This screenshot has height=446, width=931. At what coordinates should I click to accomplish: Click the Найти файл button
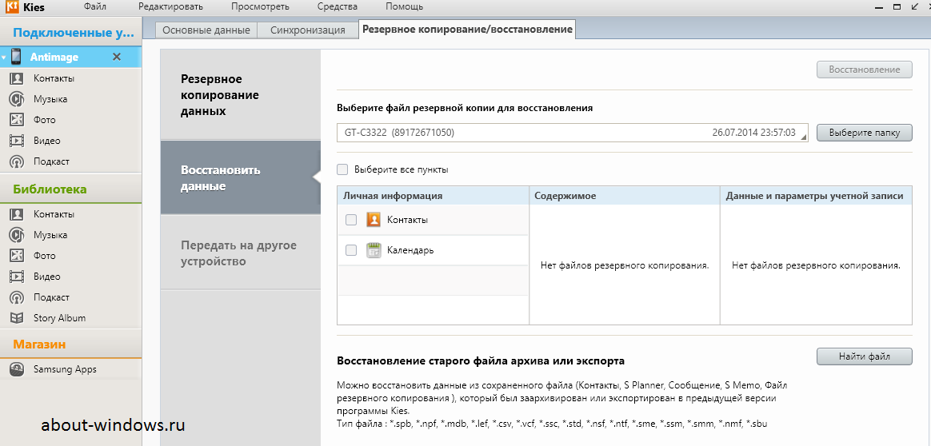click(864, 356)
